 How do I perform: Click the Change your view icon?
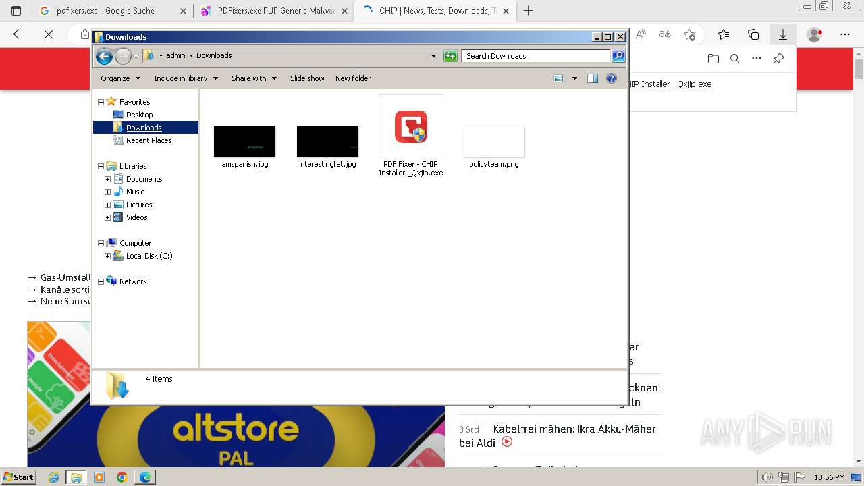coord(558,78)
